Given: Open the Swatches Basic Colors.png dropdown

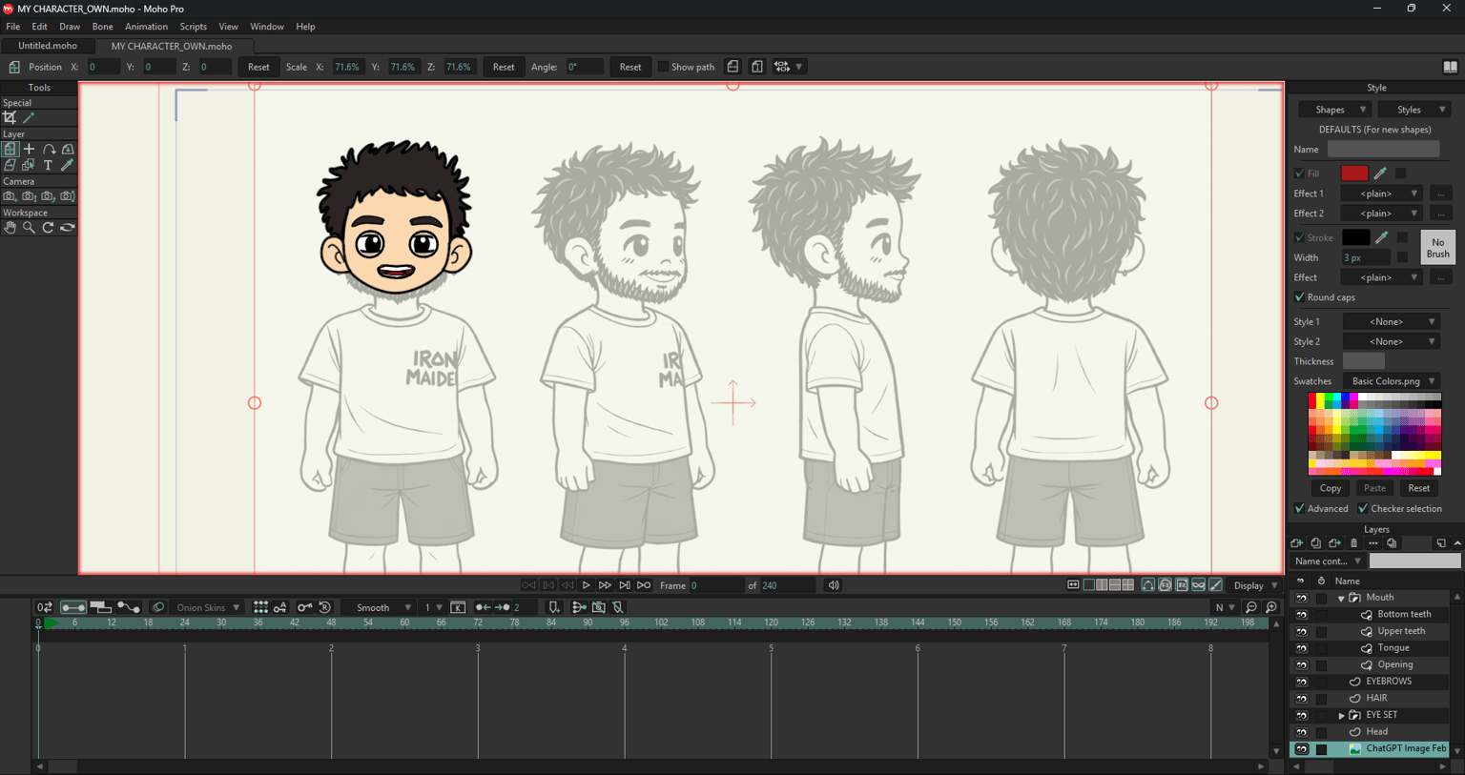Looking at the screenshot, I should (1392, 381).
